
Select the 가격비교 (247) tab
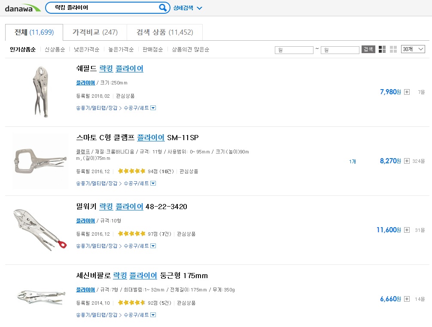[95, 33]
